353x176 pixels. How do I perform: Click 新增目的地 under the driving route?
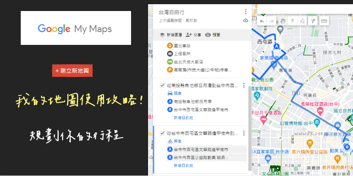click(184, 117)
